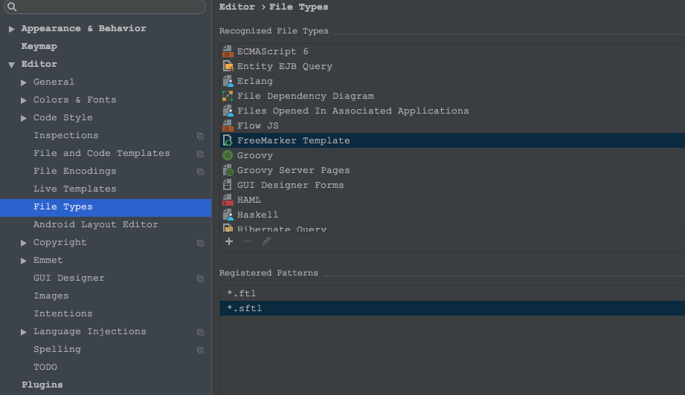Select the *.ftl registered pattern
Screen dimensions: 685x395
(452, 293)
